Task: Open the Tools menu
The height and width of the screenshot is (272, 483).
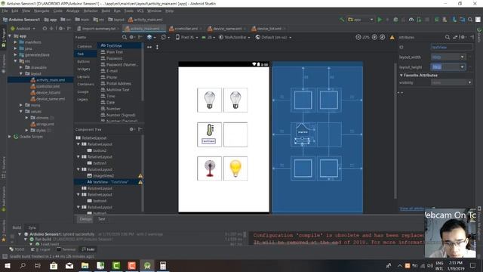Action: point(129,11)
